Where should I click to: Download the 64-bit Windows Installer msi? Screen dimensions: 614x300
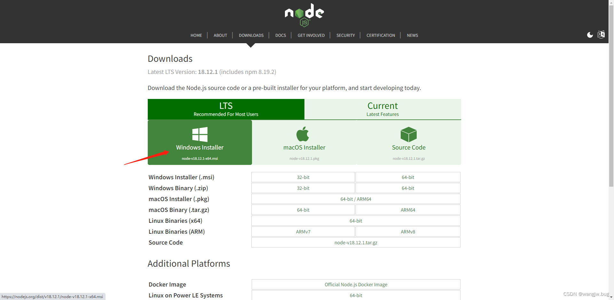click(x=407, y=177)
